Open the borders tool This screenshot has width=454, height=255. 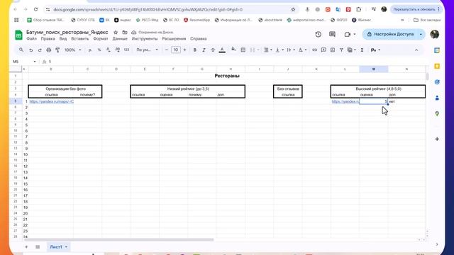(243, 50)
